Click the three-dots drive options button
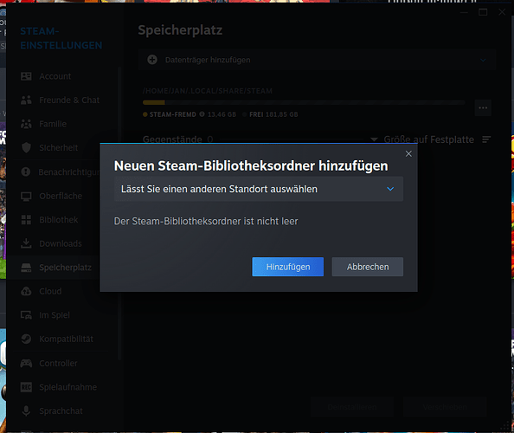 click(483, 108)
